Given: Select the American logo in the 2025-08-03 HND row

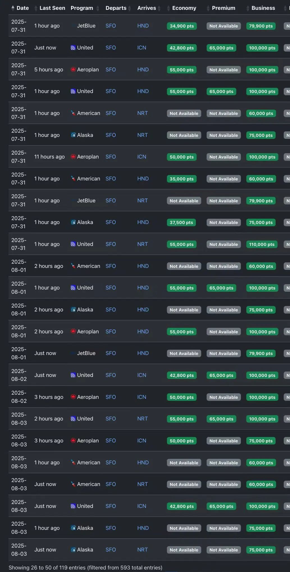Looking at the screenshot, I should click(x=73, y=462).
